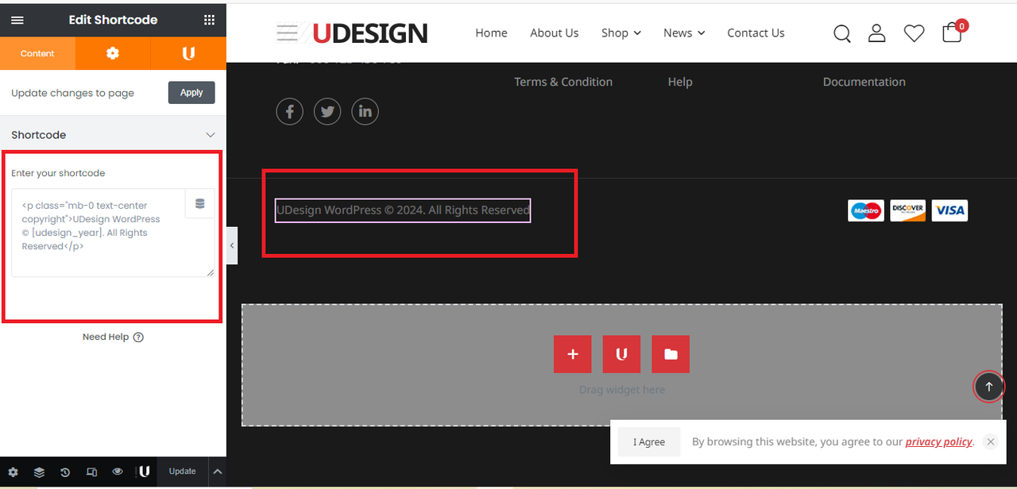Open Contact Us menu item

point(756,33)
